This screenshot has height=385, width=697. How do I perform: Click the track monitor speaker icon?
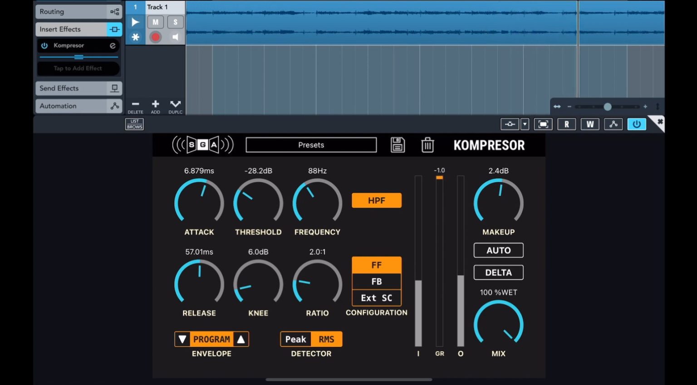(175, 37)
